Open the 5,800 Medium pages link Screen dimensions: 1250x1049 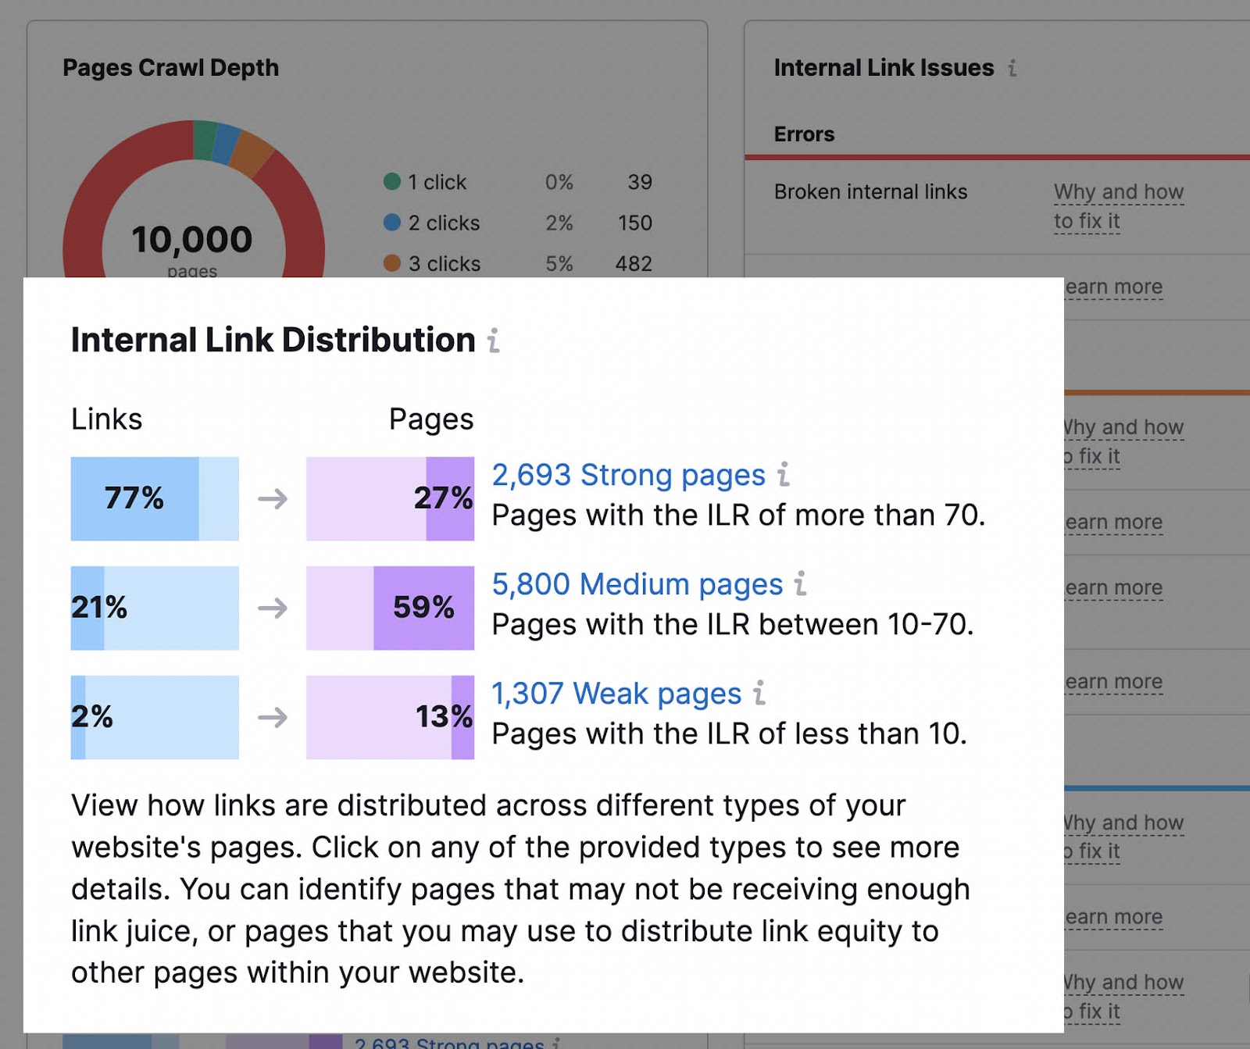(x=637, y=585)
